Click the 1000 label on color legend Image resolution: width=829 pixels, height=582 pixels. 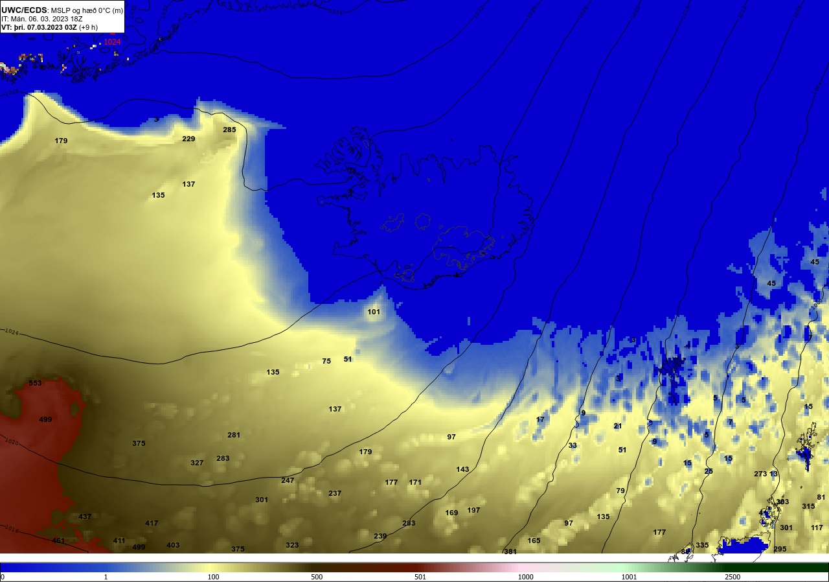click(x=525, y=577)
